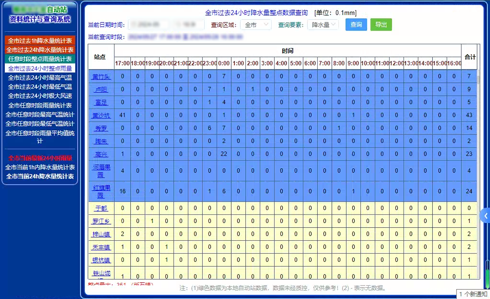Click the 22 value in 高兴 row
Viewport: 490px width, 299px height.
[x=224, y=154]
